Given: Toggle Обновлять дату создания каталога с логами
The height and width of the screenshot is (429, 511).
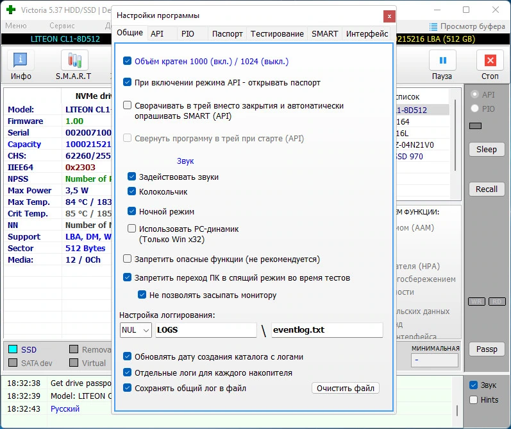Looking at the screenshot, I should 127,356.
